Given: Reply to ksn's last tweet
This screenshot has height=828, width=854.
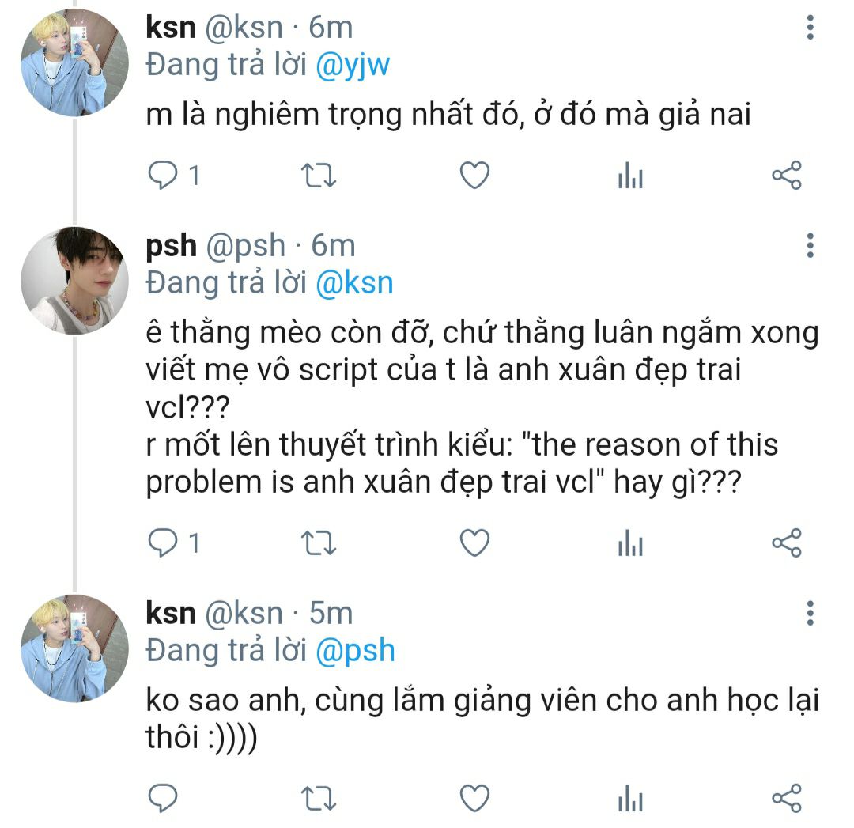Looking at the screenshot, I should (x=163, y=797).
